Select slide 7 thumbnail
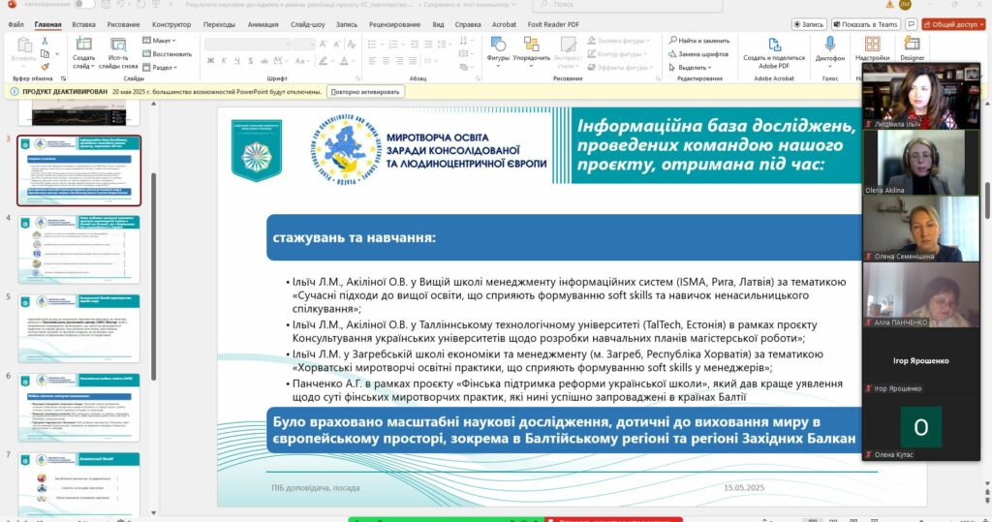Viewport: 992px width, 522px height. pos(79,483)
